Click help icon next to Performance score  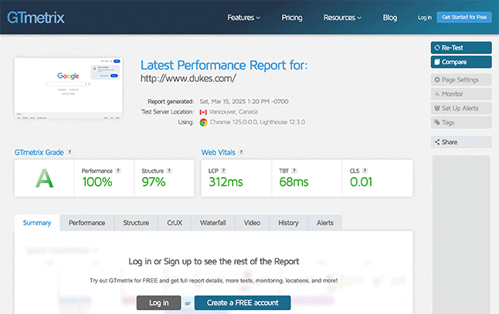pyautogui.click(x=118, y=171)
